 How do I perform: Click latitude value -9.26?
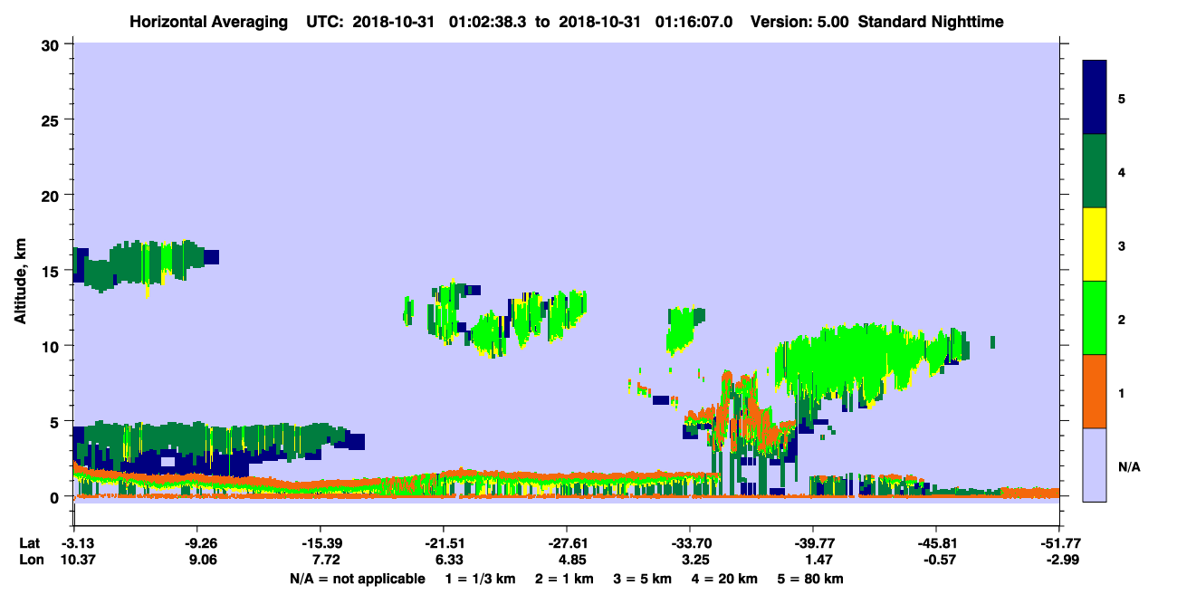196,543
